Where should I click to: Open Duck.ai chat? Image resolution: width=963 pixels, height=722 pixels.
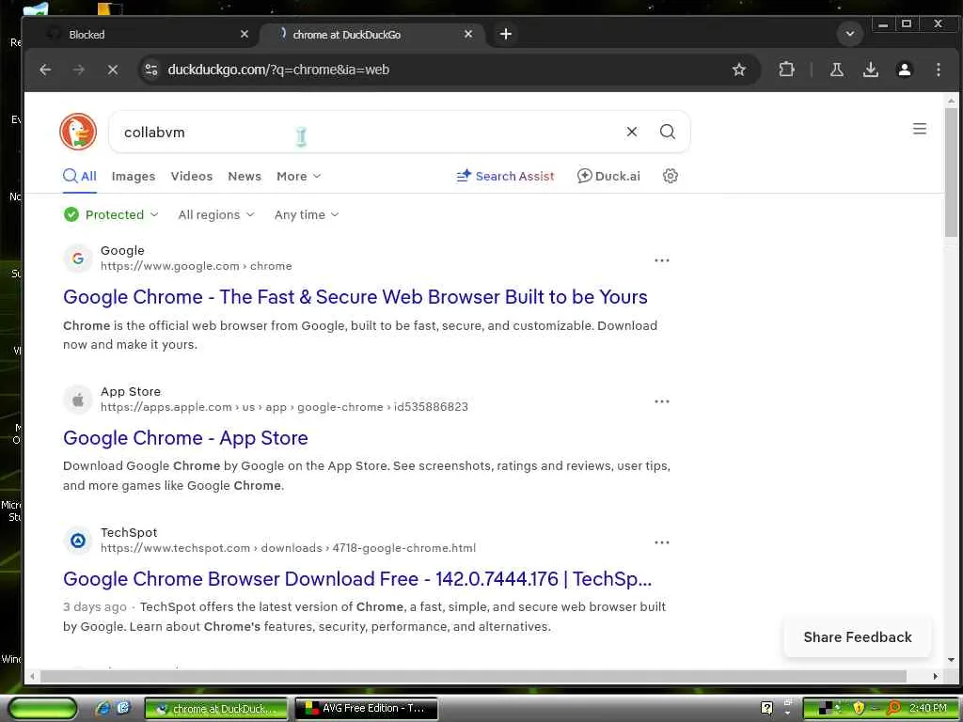click(x=608, y=176)
